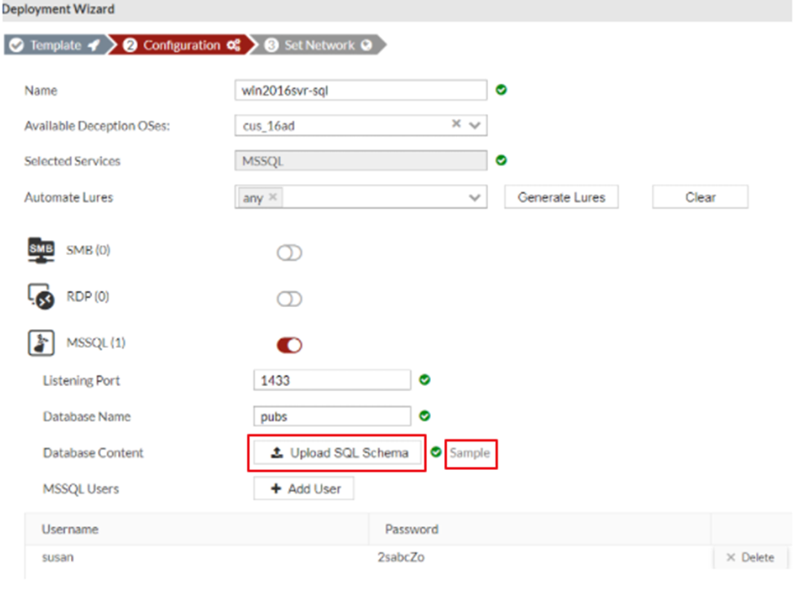Click the green check beside Listening Port

pos(424,380)
